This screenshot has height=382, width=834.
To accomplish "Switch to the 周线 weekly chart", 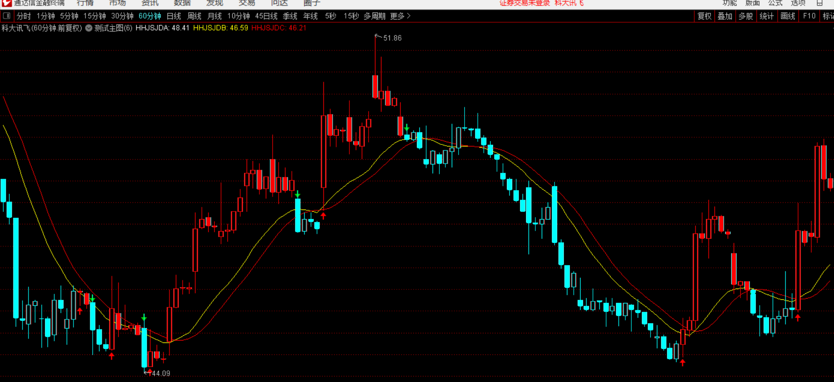I will [x=194, y=16].
